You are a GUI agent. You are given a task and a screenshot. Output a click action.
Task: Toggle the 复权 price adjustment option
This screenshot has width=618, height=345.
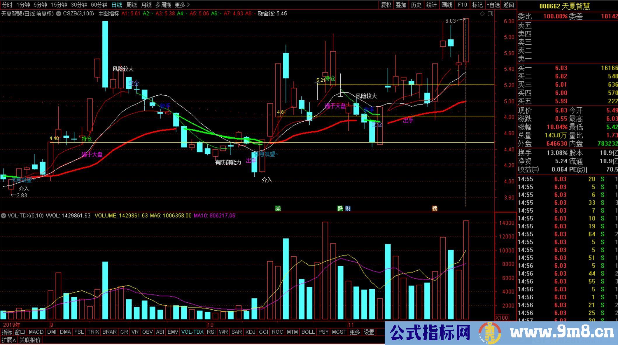coord(386,5)
